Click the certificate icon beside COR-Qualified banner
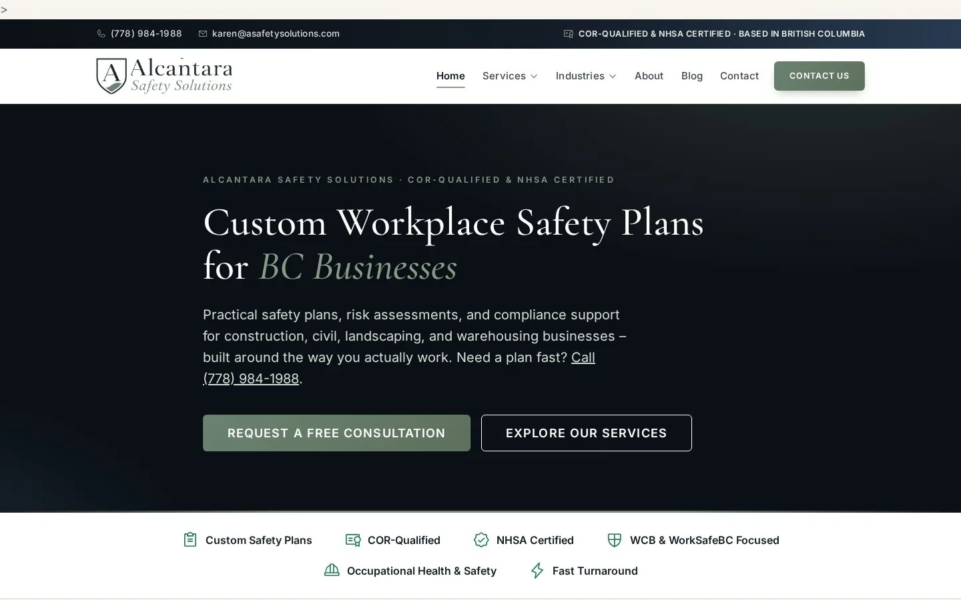This screenshot has height=600, width=961. (x=569, y=34)
